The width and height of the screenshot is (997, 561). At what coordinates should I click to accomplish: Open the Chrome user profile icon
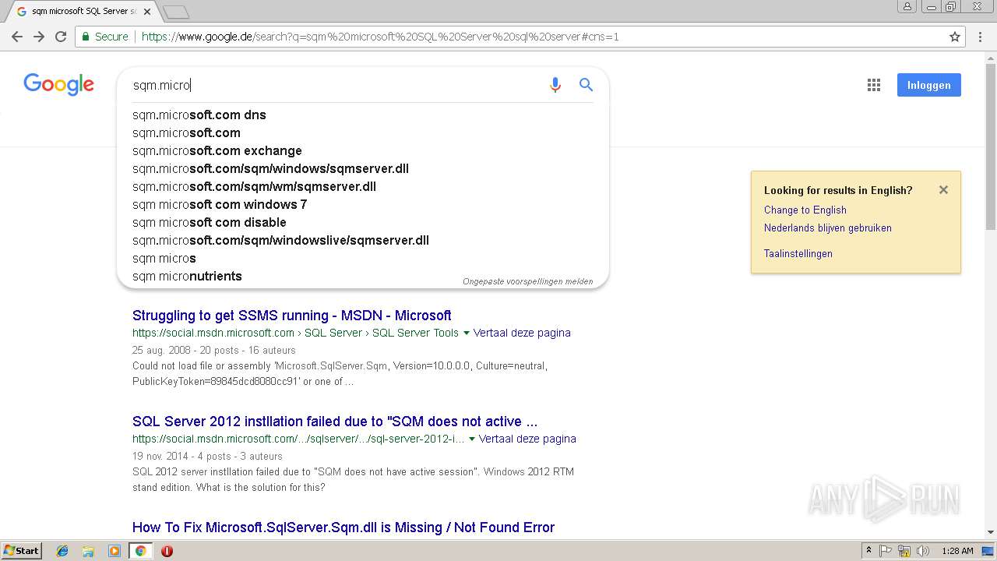click(x=907, y=6)
